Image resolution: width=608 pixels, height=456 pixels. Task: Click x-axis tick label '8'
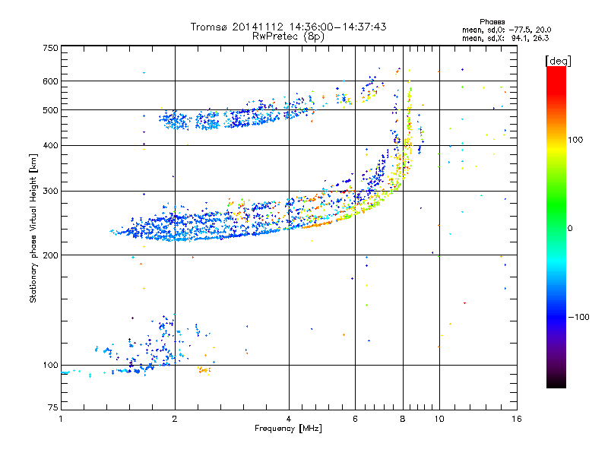403,419
